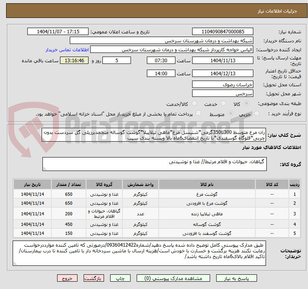Click the واحد شمارش column header
The height and width of the screenshot is (289, 308).
(x=140, y=184)
